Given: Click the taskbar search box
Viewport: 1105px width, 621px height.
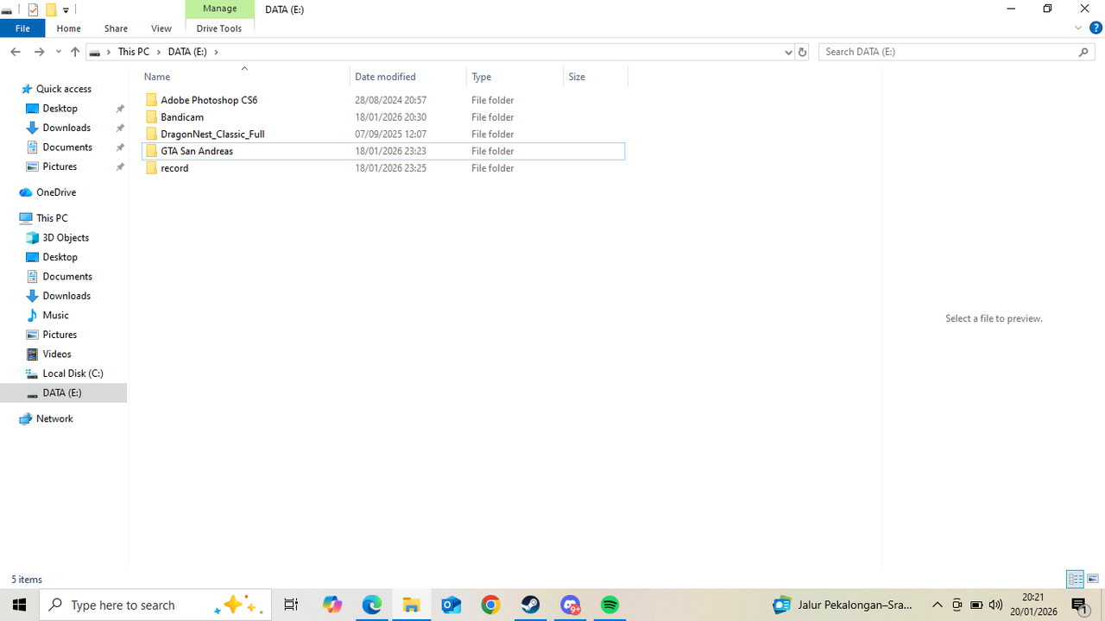Looking at the screenshot, I should tap(155, 605).
